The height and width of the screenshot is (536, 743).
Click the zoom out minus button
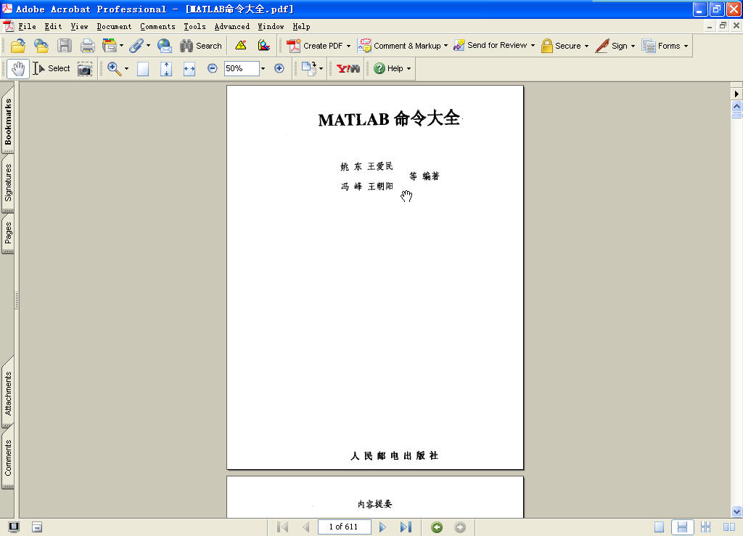pos(213,69)
